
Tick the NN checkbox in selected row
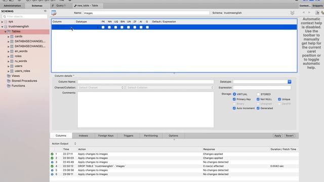click(x=109, y=27)
